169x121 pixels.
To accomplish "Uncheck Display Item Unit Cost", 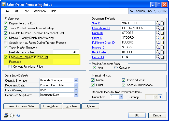I will tap(6, 23).
